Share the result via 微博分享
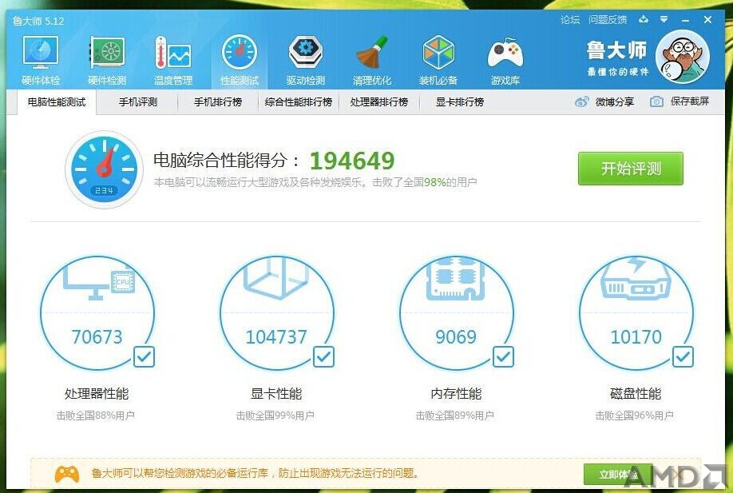This screenshot has height=493, width=733. click(x=604, y=101)
